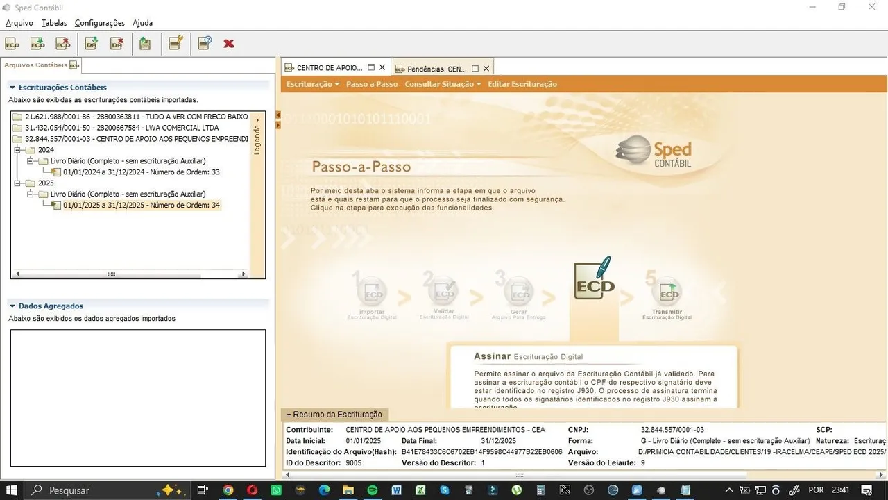Select the 2024 record Número de Ordem 33
The height and width of the screenshot is (500, 888).
(x=142, y=172)
